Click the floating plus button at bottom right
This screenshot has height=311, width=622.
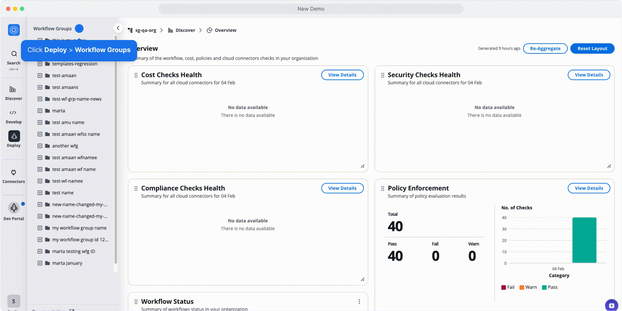pos(611,305)
